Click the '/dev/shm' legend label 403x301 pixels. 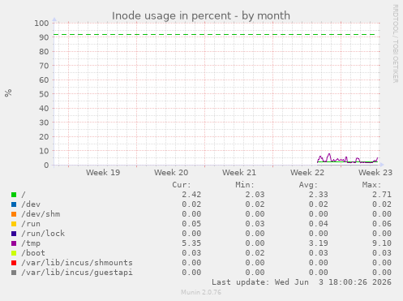point(41,214)
